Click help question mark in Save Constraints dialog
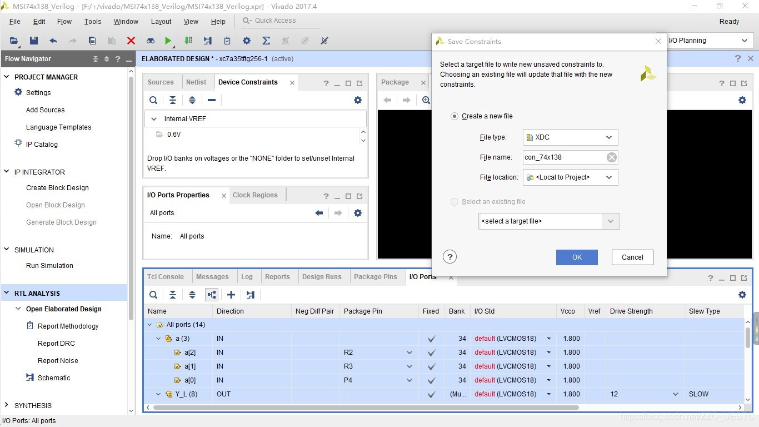 click(x=450, y=257)
